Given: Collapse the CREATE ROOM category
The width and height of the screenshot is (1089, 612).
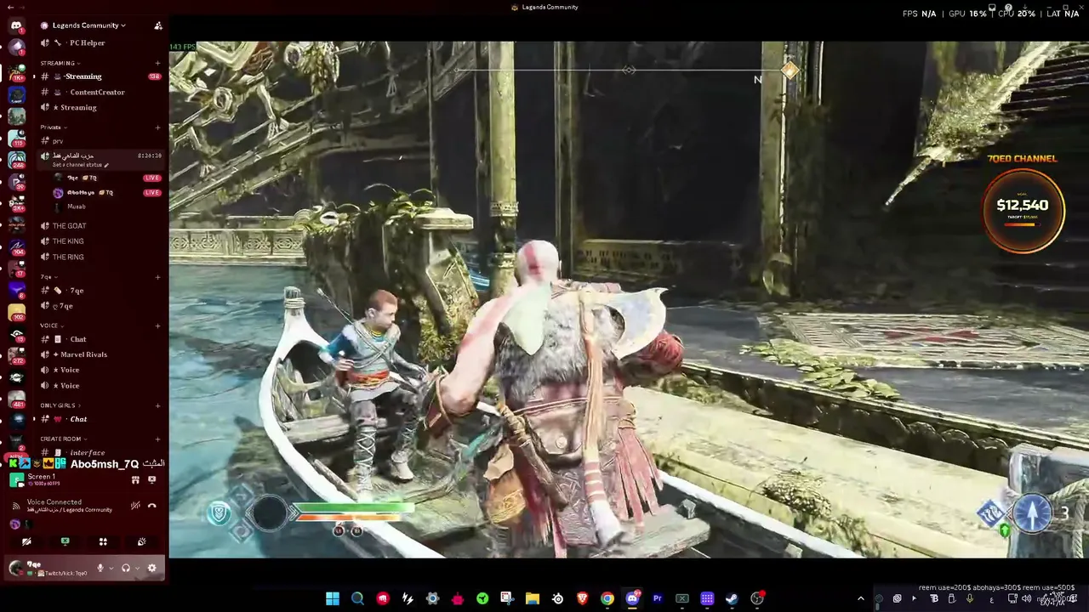Looking at the screenshot, I should 62,439.
